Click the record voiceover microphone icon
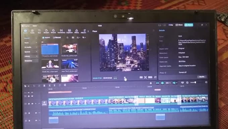 (151, 83)
